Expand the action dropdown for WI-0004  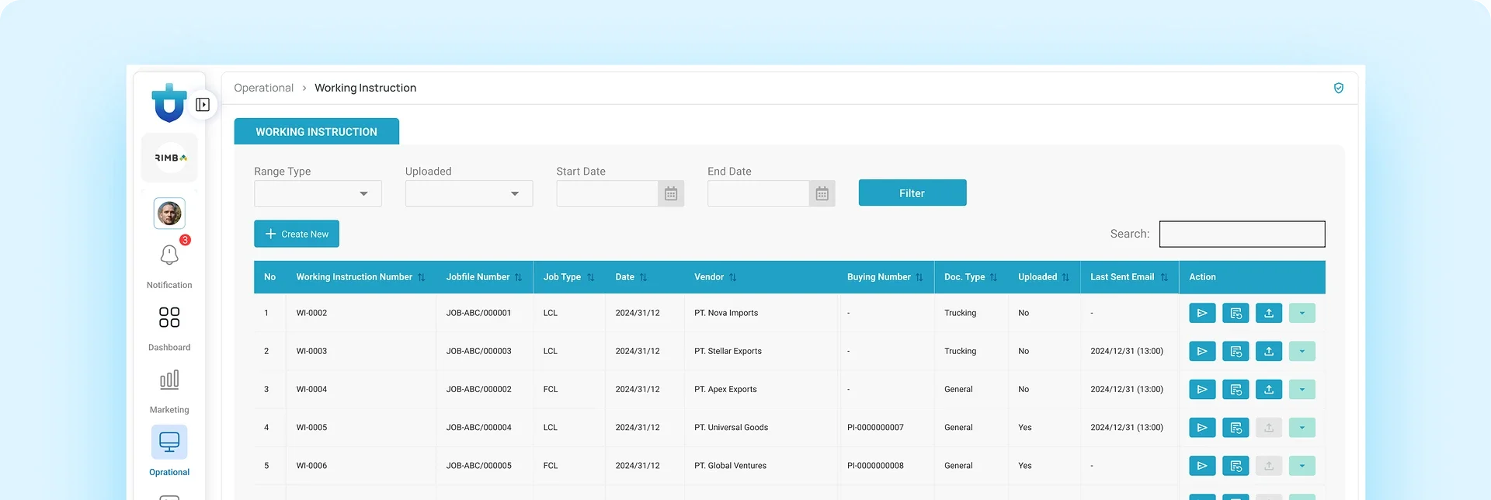click(x=1302, y=389)
